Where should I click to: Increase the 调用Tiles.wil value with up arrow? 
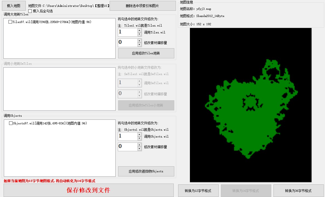click(139, 30)
